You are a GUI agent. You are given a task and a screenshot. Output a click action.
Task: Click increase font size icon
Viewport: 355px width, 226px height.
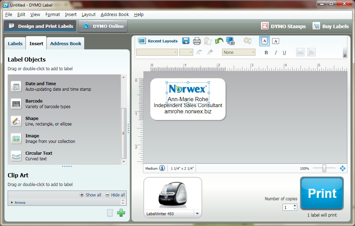210,52
